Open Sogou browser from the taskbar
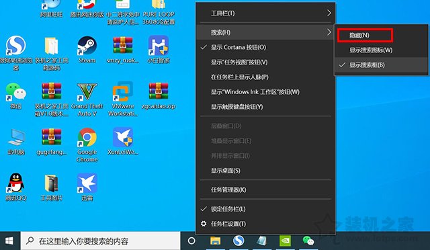The width and height of the screenshot is (430, 250). coord(239,241)
